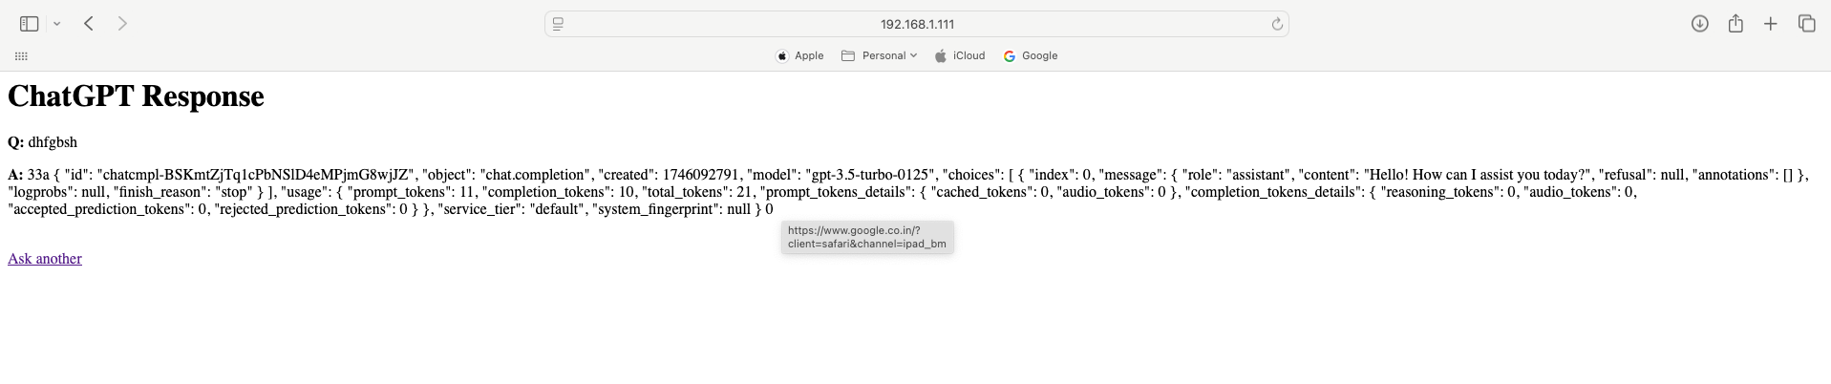Viewport: 1831px width, 384px height.
Task: Toggle the Safari sidebar icon
Action: click(30, 24)
